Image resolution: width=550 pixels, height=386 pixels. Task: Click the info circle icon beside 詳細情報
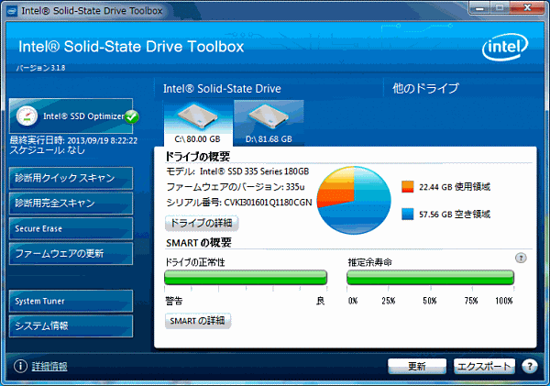coord(20,366)
